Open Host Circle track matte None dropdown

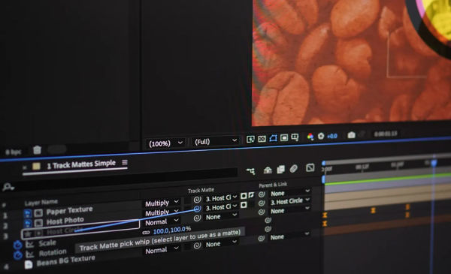pos(221,216)
